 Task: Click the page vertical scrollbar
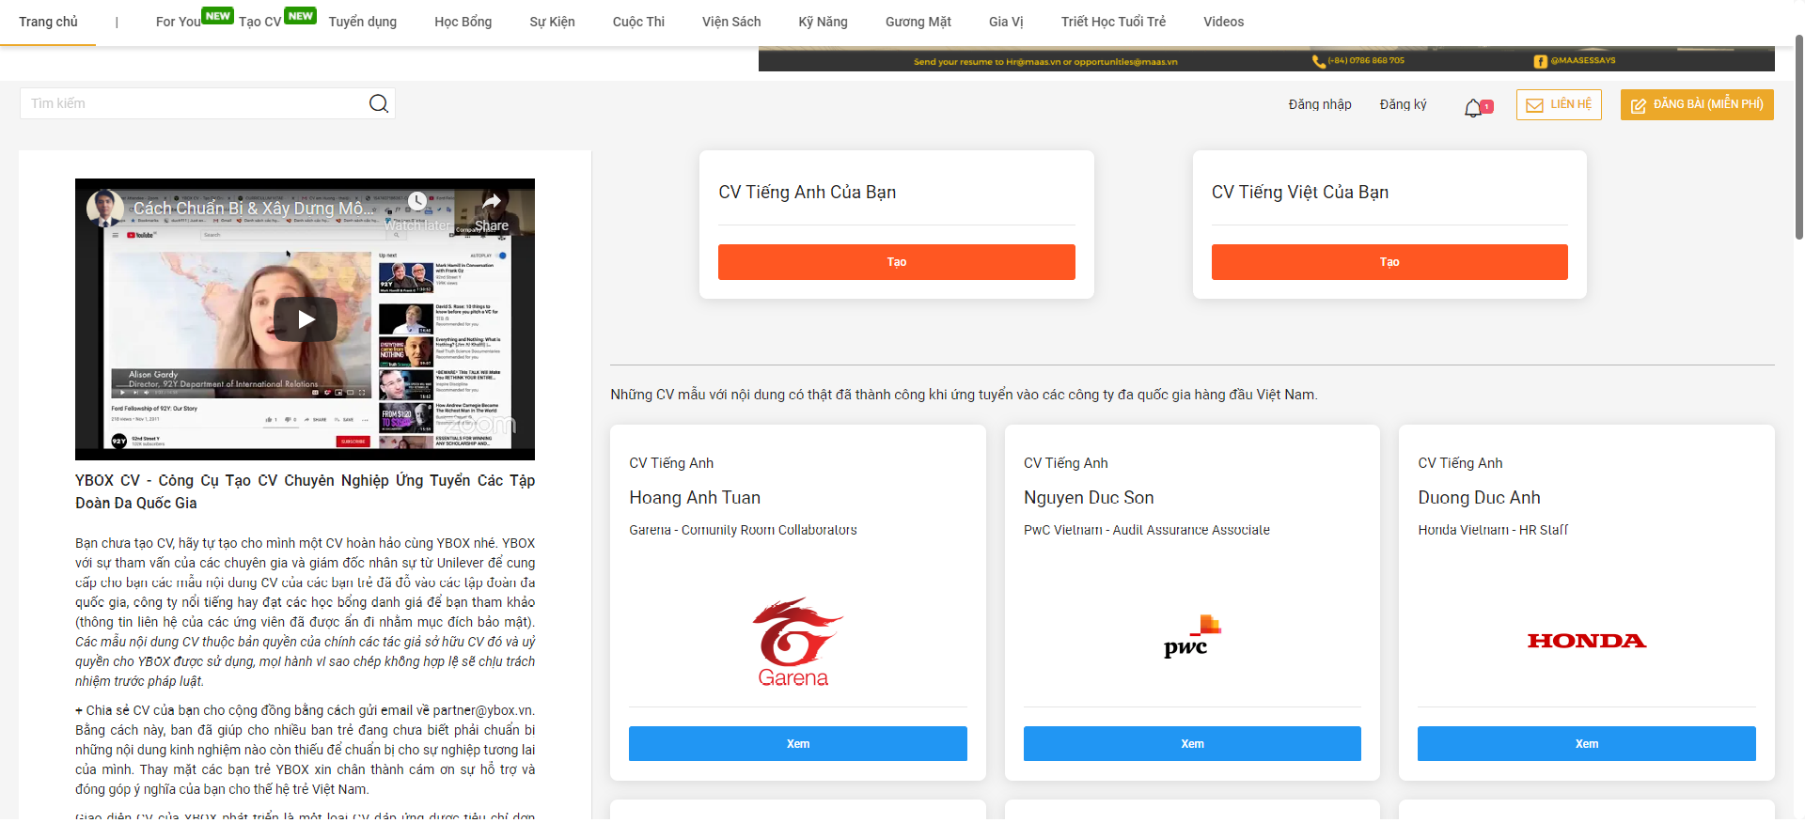1798,136
